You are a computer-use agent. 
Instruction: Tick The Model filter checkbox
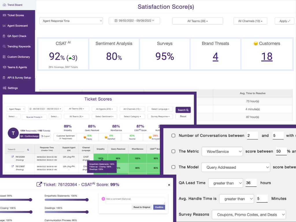pyautogui.click(x=173, y=167)
